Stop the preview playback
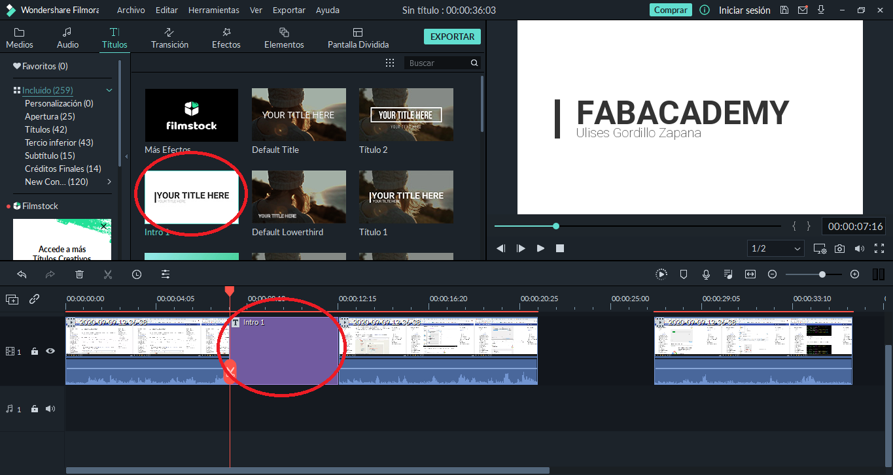 pyautogui.click(x=560, y=248)
